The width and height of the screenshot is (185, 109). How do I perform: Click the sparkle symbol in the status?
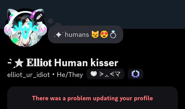[59, 35]
